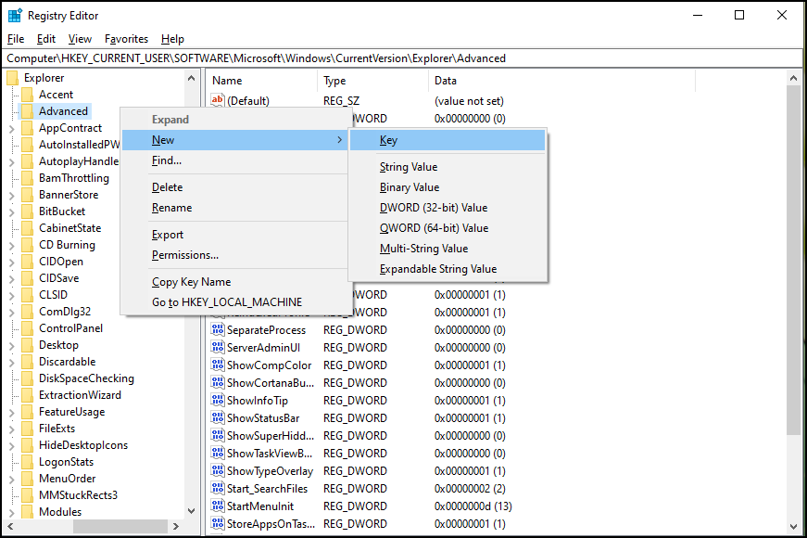
Task: Click the Explorer folder icon in tree
Action: [x=12, y=78]
